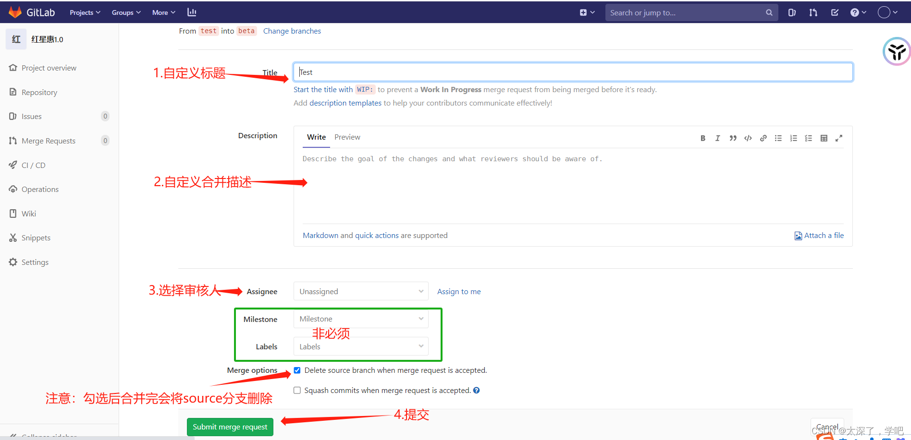The width and height of the screenshot is (911, 440).
Task: Expand the description editor to fullscreen
Action: click(839, 138)
